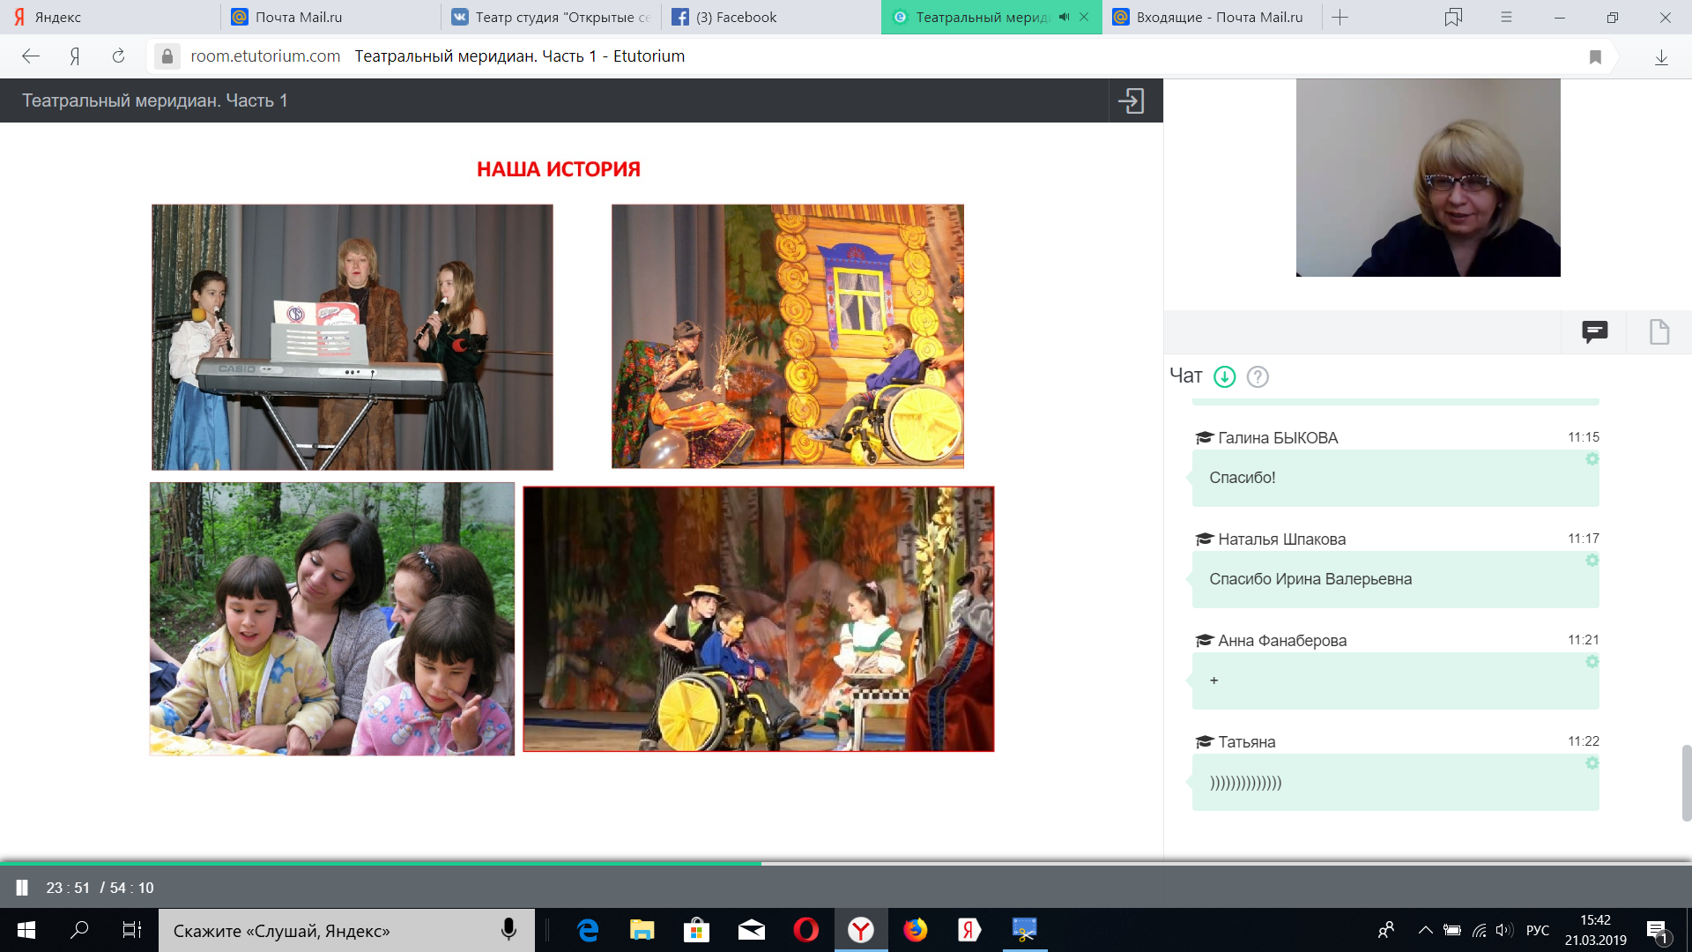Open browser downloads panel

[x=1661, y=56]
